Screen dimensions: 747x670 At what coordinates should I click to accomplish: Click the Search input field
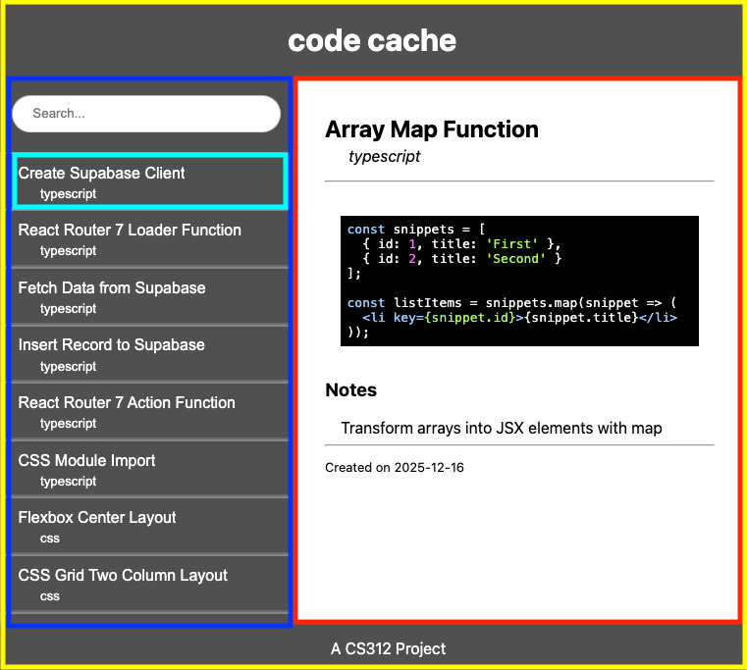[146, 114]
